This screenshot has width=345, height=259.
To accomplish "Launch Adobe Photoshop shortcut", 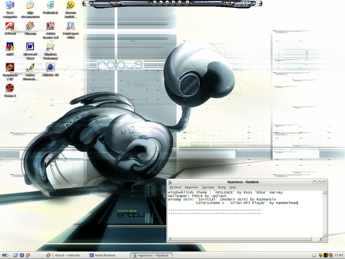I will [30, 72].
